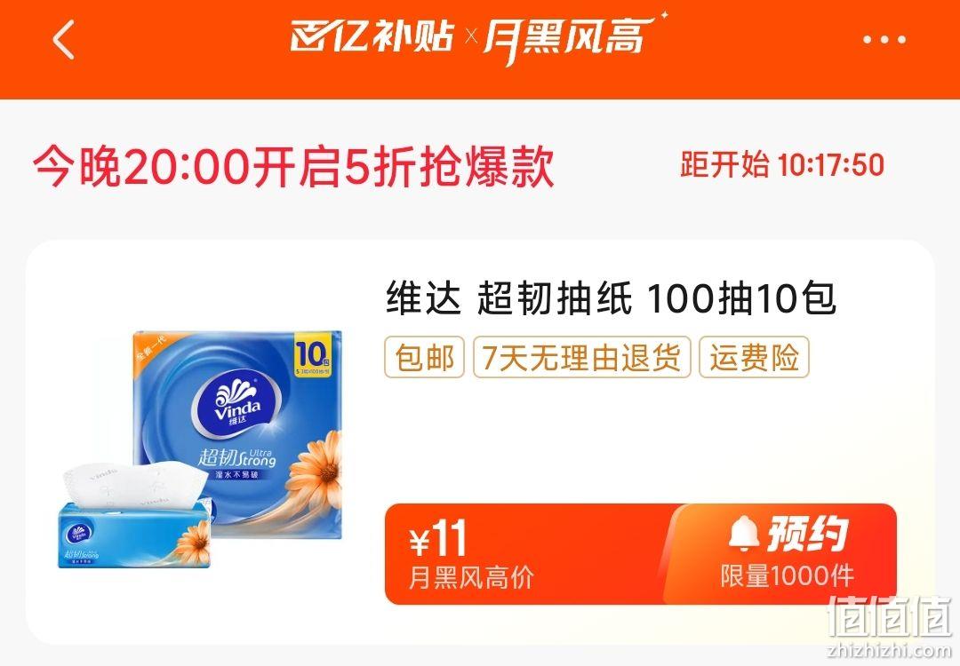
Task: Open the 维达 超韧抽纸 product title
Action: pos(611,298)
